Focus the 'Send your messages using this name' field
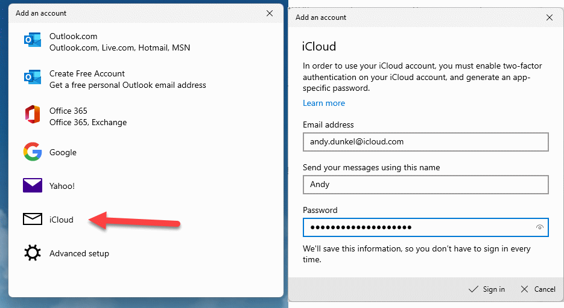This screenshot has width=564, height=308. click(425, 184)
